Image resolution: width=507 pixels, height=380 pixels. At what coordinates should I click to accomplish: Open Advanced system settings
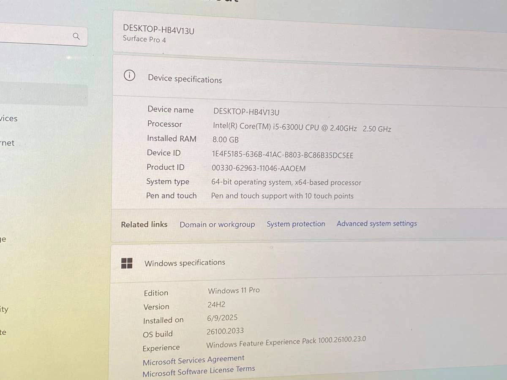pyautogui.click(x=376, y=224)
